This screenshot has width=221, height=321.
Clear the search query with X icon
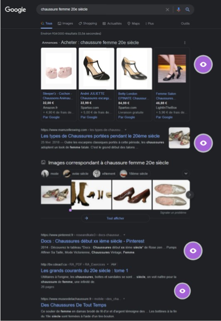[x=167, y=10]
